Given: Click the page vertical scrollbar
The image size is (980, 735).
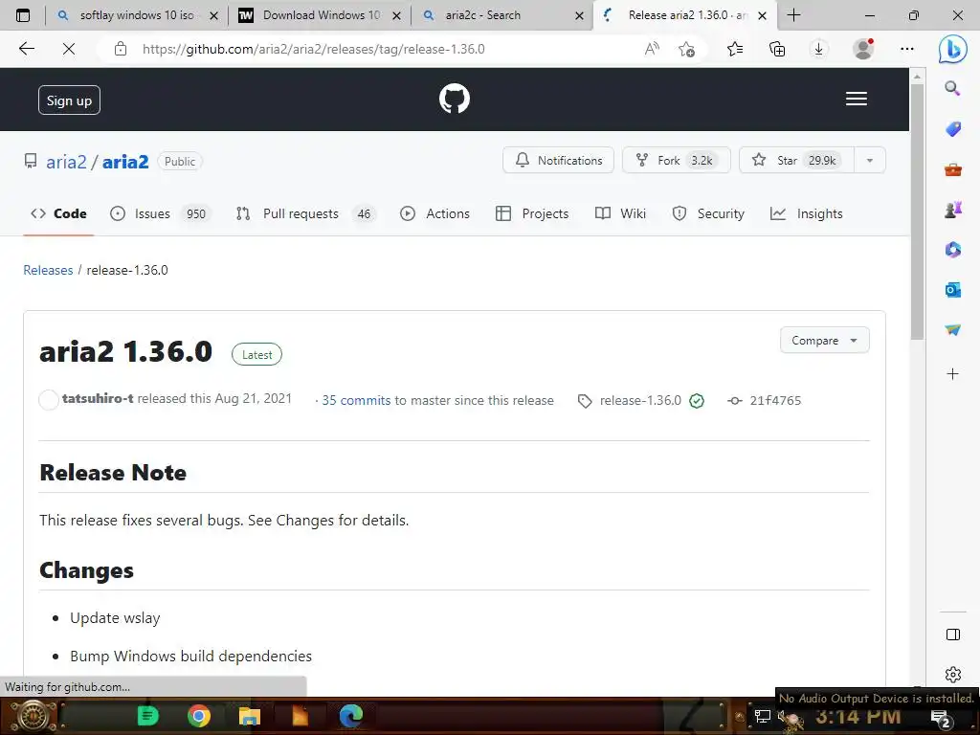Looking at the screenshot, I should tap(916, 212).
